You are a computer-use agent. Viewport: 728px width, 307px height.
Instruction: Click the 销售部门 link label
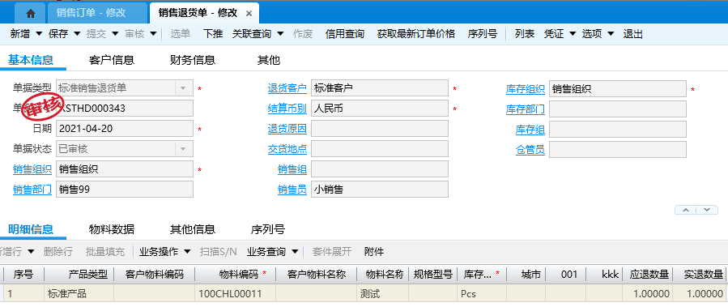(32, 190)
